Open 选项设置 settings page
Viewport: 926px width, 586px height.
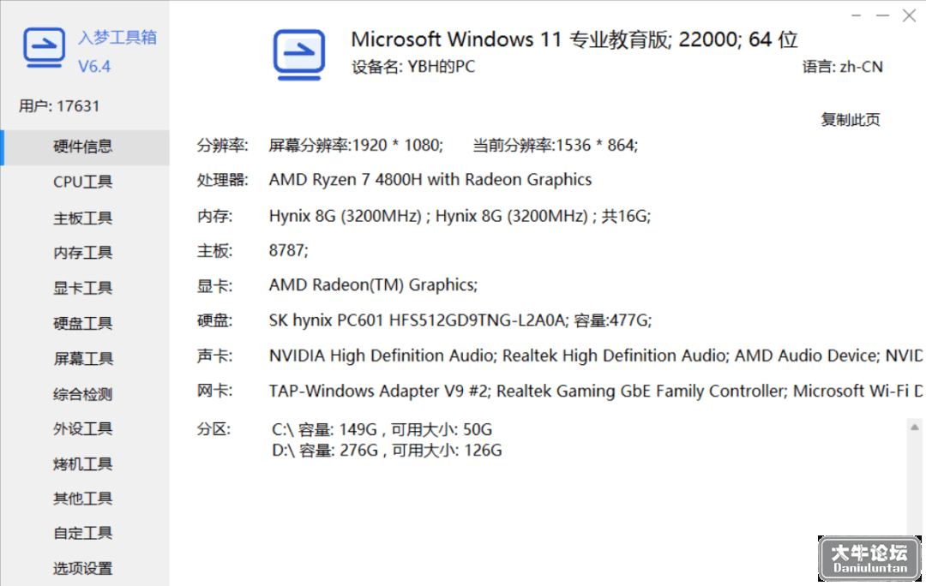coord(84,568)
